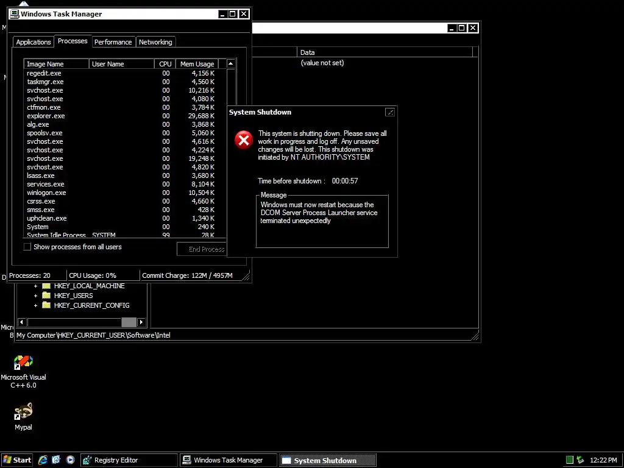Switch to Registry Editor taskbar button
624x468 pixels.
coord(129,460)
